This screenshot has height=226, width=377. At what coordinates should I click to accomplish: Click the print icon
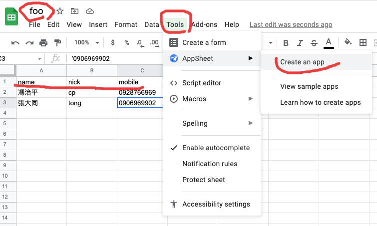(43, 43)
